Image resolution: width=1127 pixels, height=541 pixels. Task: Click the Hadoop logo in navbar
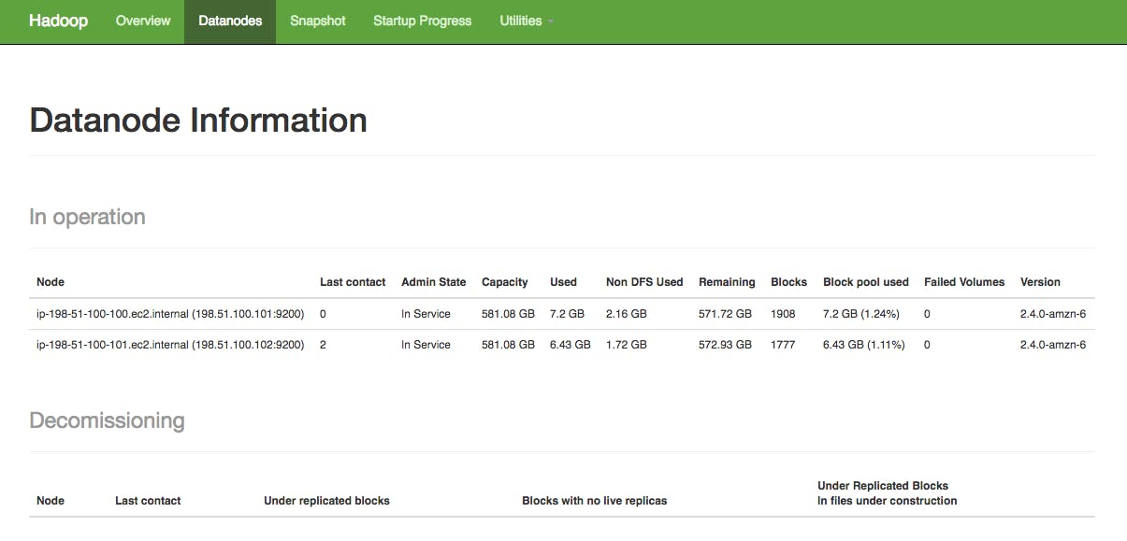point(59,20)
